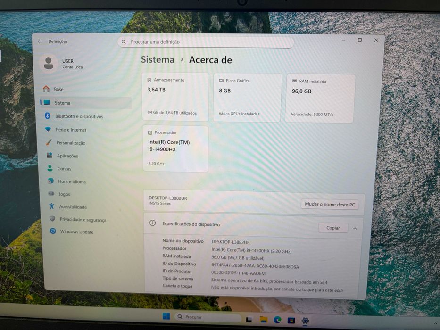
Task: Open the Base home icon
Action: (x=46, y=89)
